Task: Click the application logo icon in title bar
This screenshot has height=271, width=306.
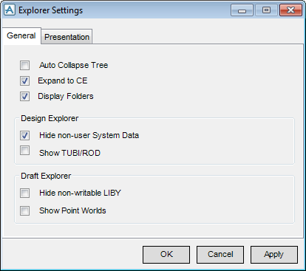Action: click(10, 10)
